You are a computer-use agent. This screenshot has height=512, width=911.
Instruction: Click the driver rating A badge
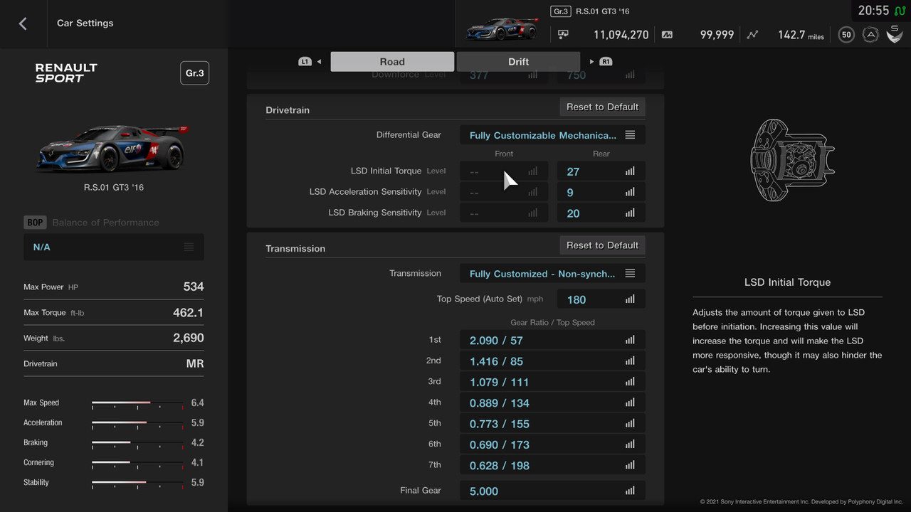coord(870,34)
